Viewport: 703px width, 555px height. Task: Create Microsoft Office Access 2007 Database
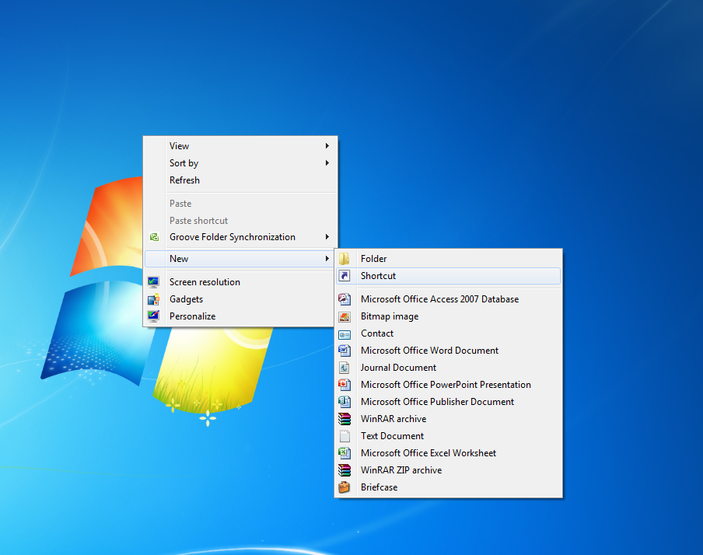coord(449,299)
